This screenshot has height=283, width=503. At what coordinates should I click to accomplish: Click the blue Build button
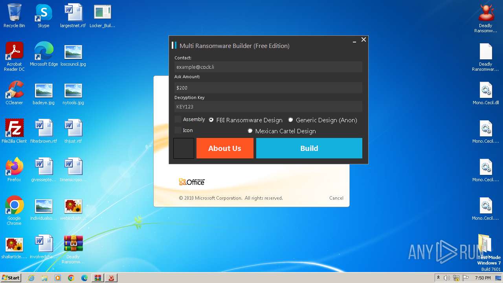[309, 148]
